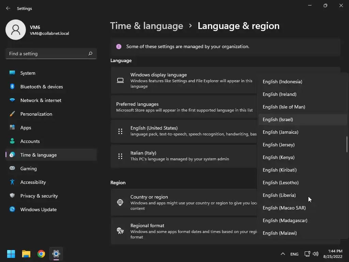
Task: Click the Time & language breadcrumb link
Action: (x=147, y=26)
